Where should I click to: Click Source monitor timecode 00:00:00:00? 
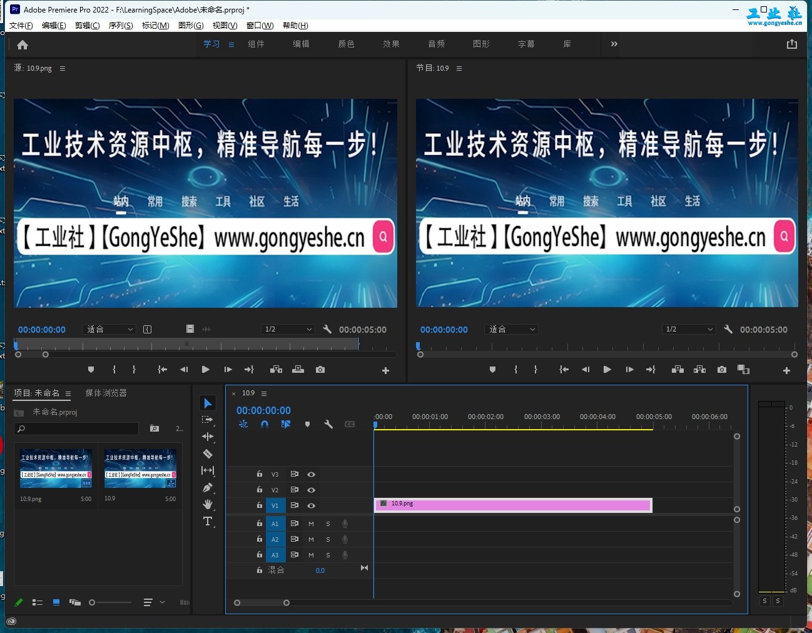coord(42,330)
